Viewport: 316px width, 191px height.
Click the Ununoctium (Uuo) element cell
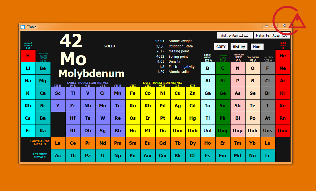pyautogui.click(x=282, y=131)
